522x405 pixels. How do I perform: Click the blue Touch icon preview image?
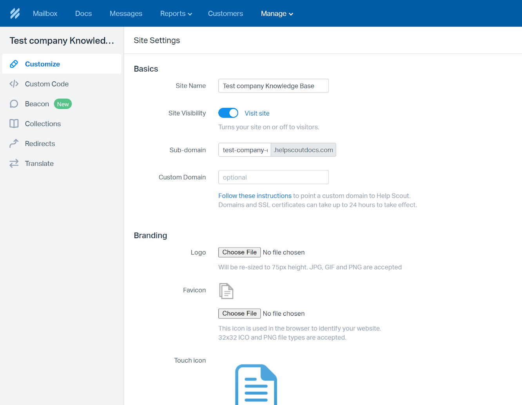click(256, 385)
